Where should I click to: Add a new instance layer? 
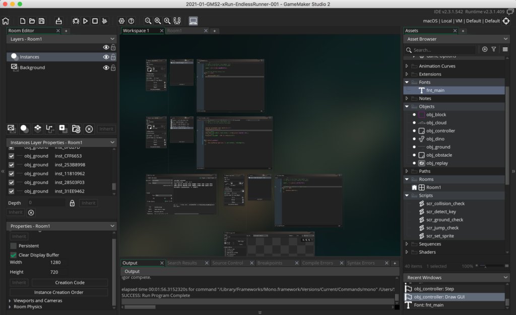click(x=24, y=129)
